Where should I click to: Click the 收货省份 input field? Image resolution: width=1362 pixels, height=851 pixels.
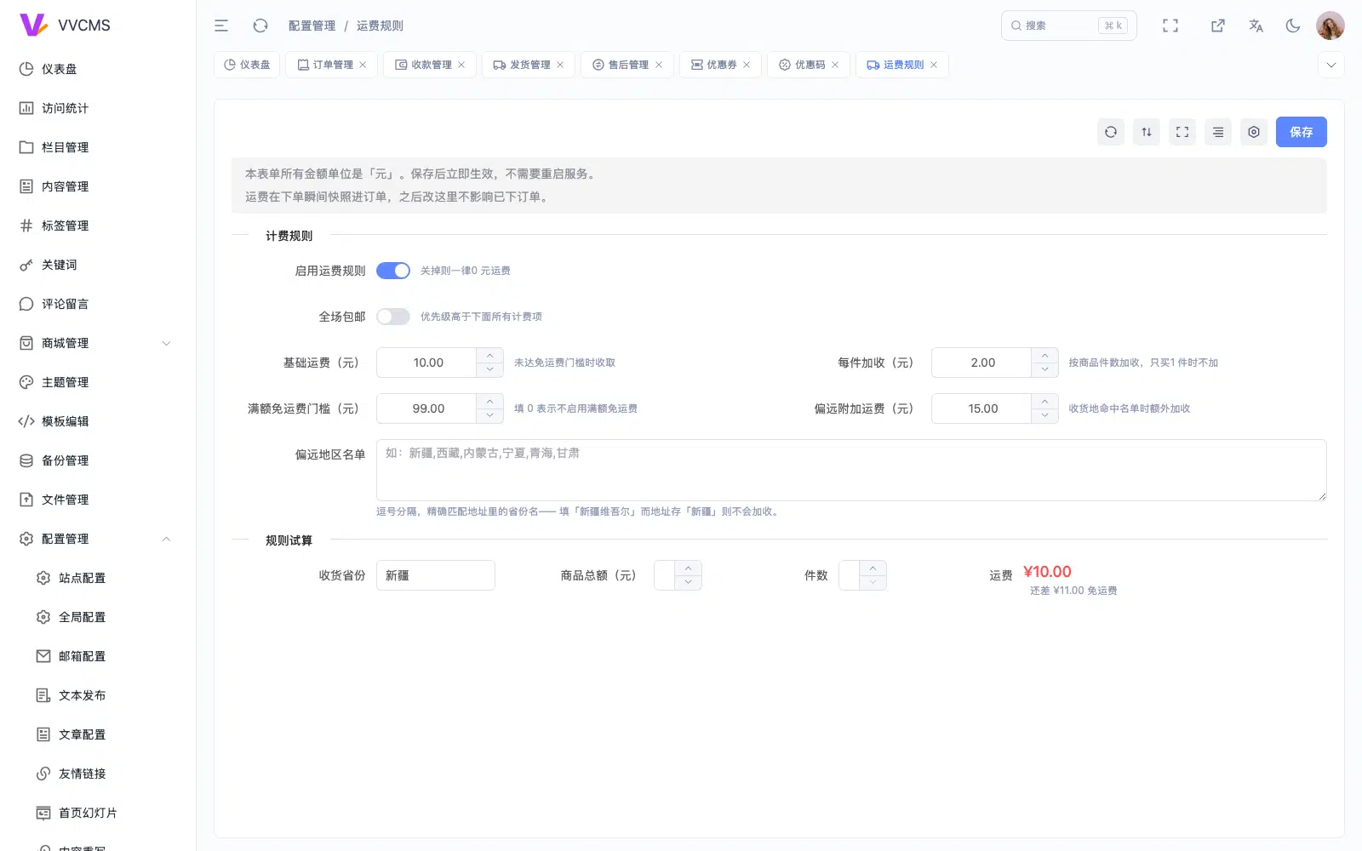click(436, 575)
